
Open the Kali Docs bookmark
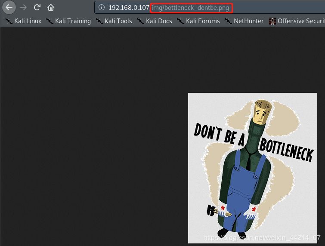[x=155, y=21]
